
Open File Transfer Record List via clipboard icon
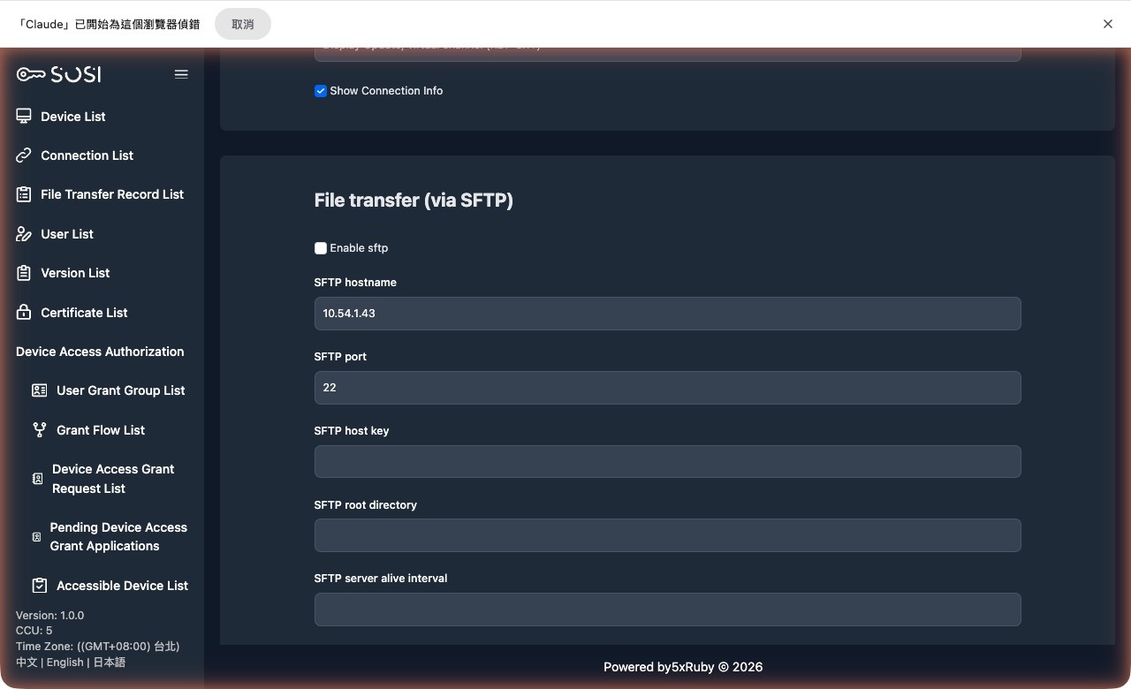click(23, 194)
